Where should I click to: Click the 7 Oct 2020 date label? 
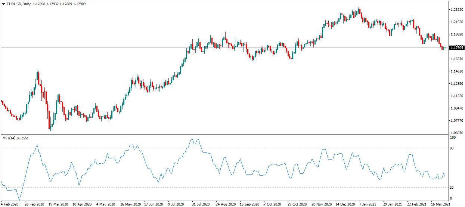click(272, 204)
